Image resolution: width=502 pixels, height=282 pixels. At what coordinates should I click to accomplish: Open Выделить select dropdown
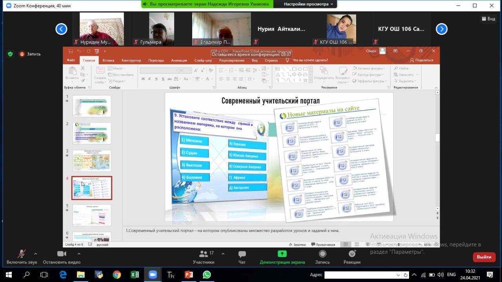(405, 81)
